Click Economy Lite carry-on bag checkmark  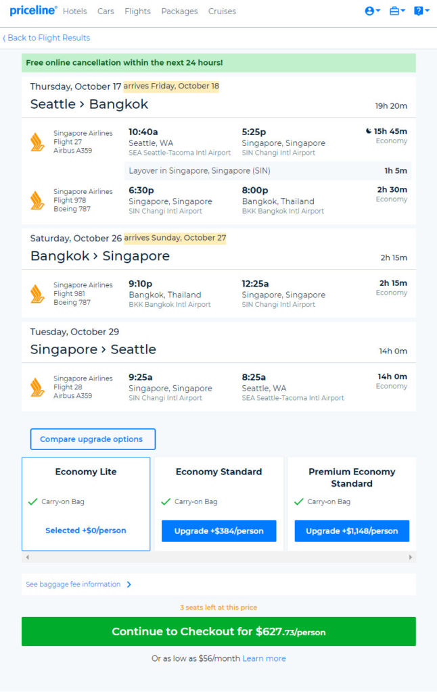tap(32, 502)
